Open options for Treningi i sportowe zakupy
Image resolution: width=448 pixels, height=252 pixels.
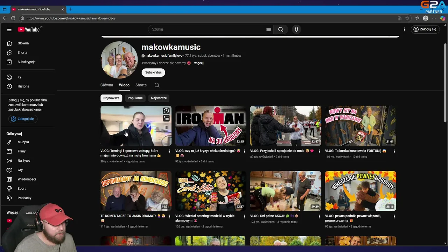169,152
